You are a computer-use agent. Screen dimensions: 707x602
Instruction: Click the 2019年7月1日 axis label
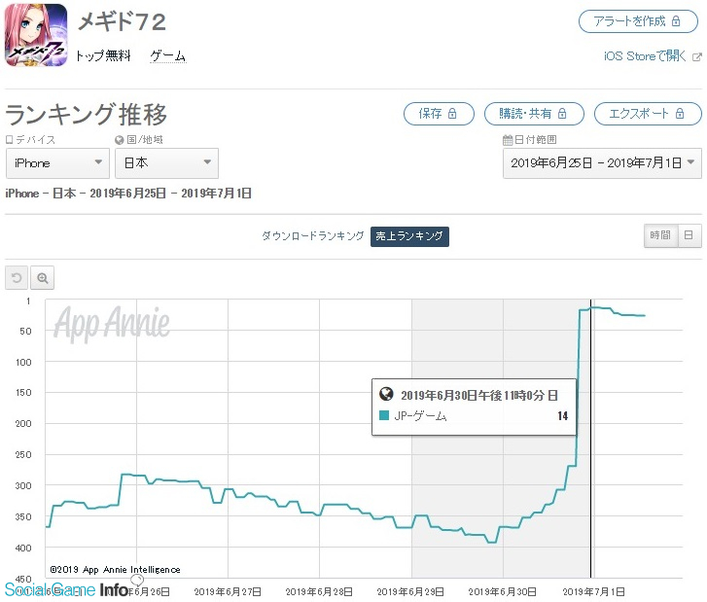[594, 591]
